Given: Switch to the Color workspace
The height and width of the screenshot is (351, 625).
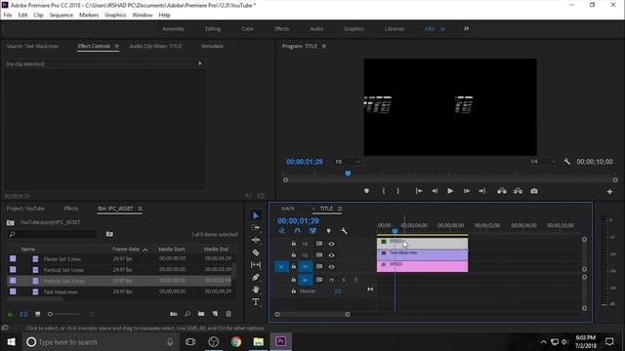Looking at the screenshot, I should click(x=247, y=29).
